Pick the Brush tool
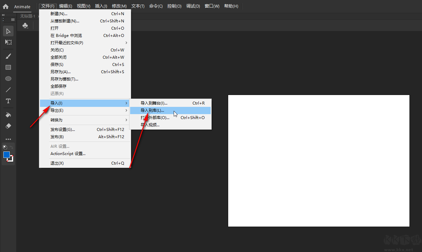Screen dimensions: 422x252 coord(8,56)
